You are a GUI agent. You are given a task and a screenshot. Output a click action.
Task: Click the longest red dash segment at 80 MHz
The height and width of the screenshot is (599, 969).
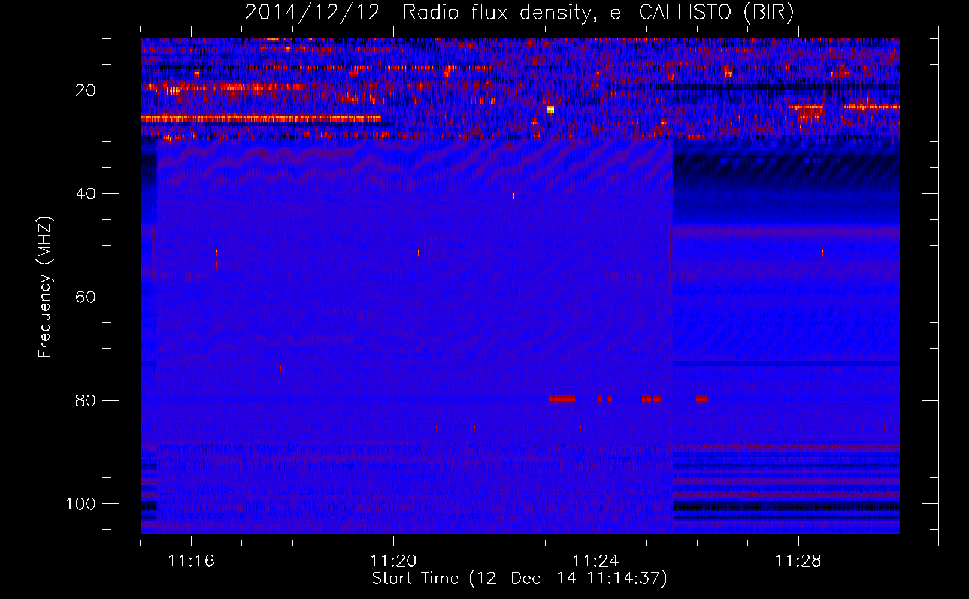(x=564, y=398)
